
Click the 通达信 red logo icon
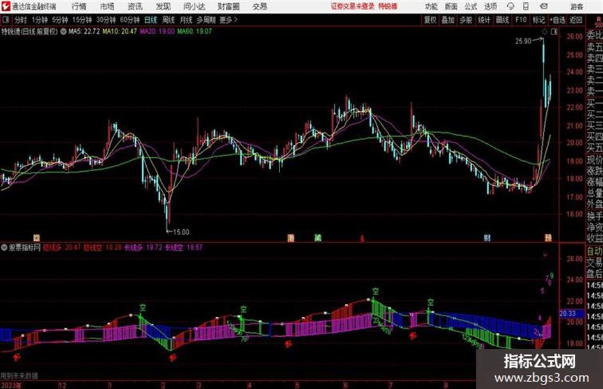(x=6, y=6)
